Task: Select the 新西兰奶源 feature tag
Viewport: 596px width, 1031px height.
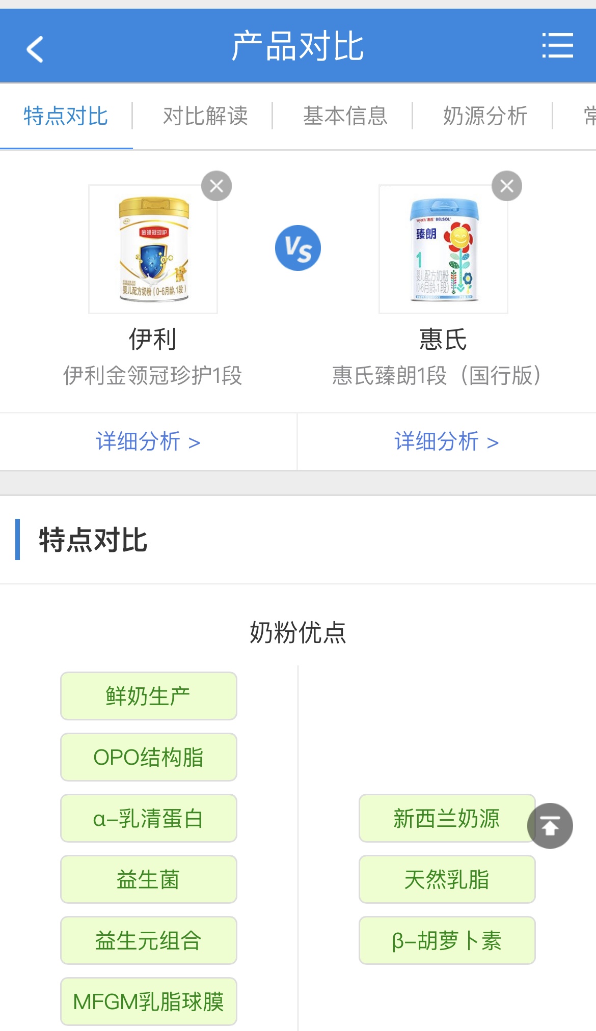Action: tap(446, 818)
